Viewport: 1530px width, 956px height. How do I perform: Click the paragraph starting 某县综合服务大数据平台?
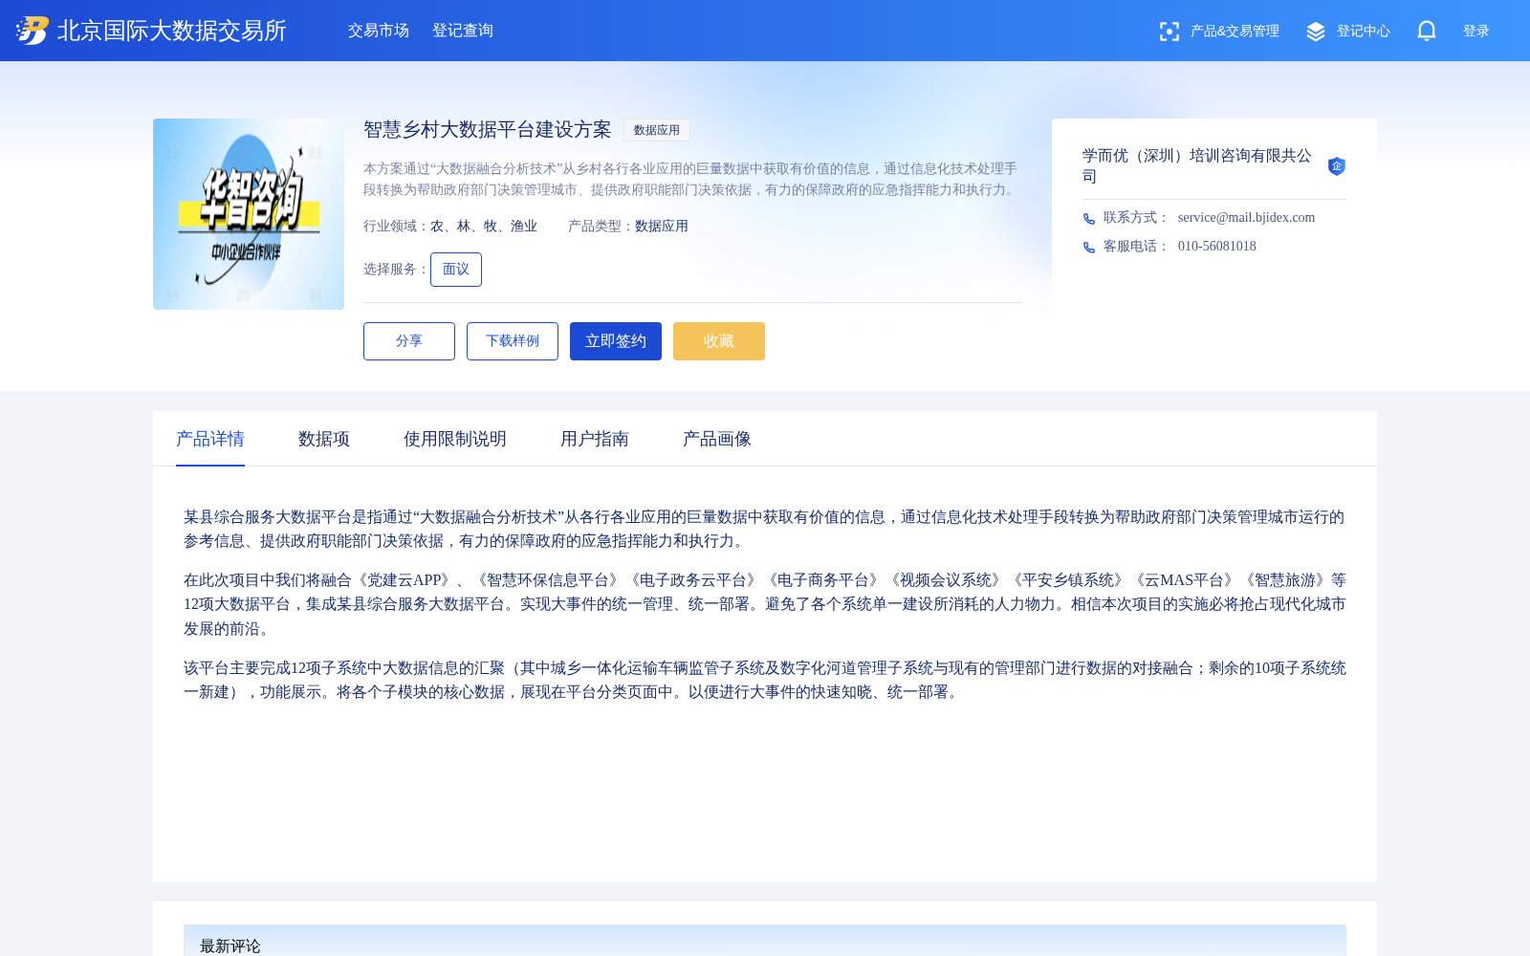[765, 529]
